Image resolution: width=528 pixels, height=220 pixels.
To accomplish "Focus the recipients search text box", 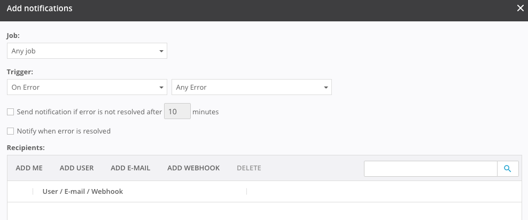I will (430, 169).
